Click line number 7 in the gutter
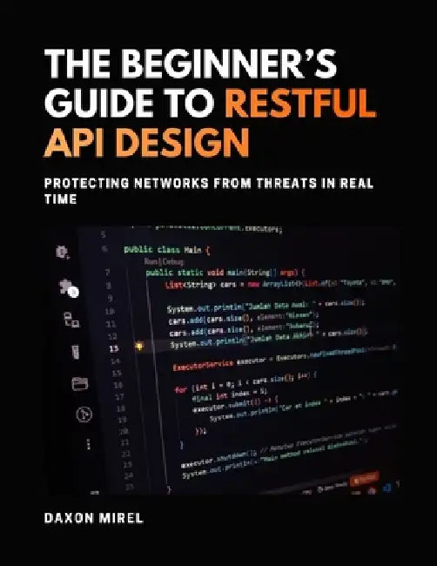The width and height of the screenshot is (437, 566). point(108,273)
